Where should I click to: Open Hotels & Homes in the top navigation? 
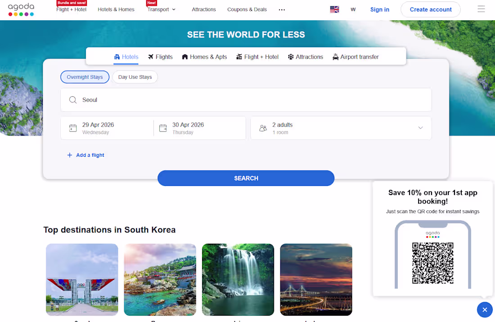[x=116, y=9]
